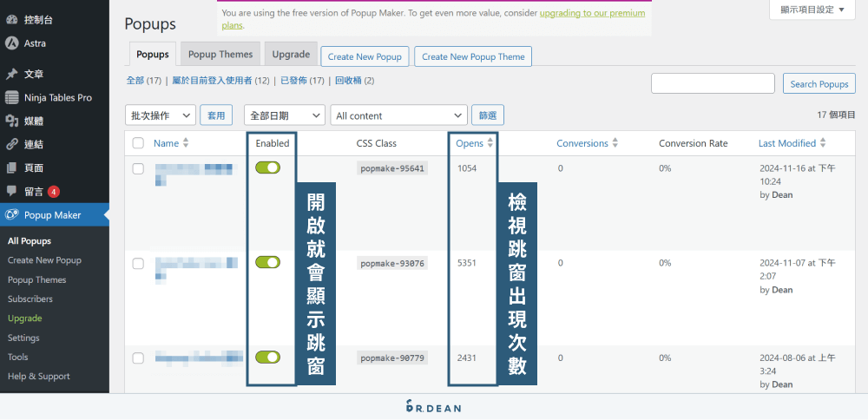The image size is (868, 420).
Task: Click the Create New Popup button
Action: pyautogui.click(x=365, y=56)
